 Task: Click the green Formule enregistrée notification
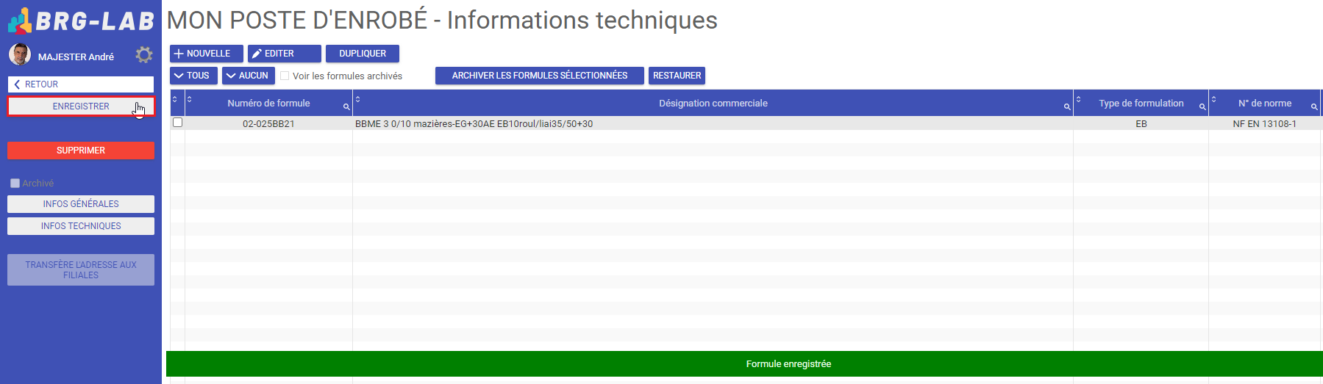pos(744,364)
